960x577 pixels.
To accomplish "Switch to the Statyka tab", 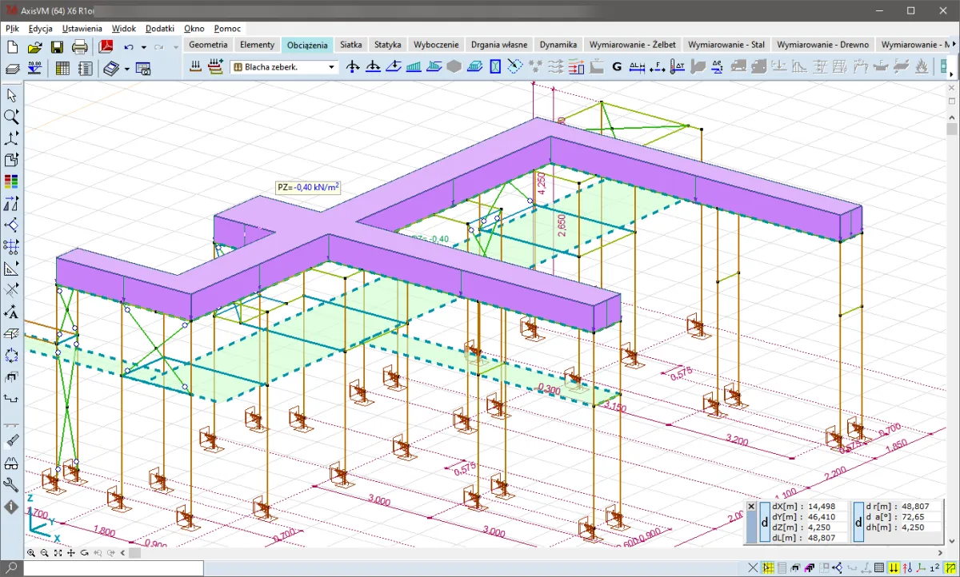I will 387,45.
